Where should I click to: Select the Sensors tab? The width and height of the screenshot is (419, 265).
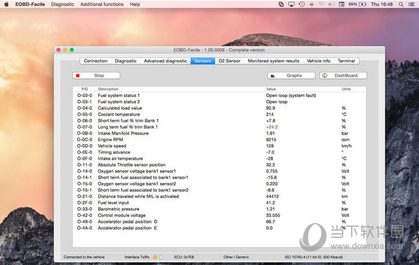coord(203,61)
